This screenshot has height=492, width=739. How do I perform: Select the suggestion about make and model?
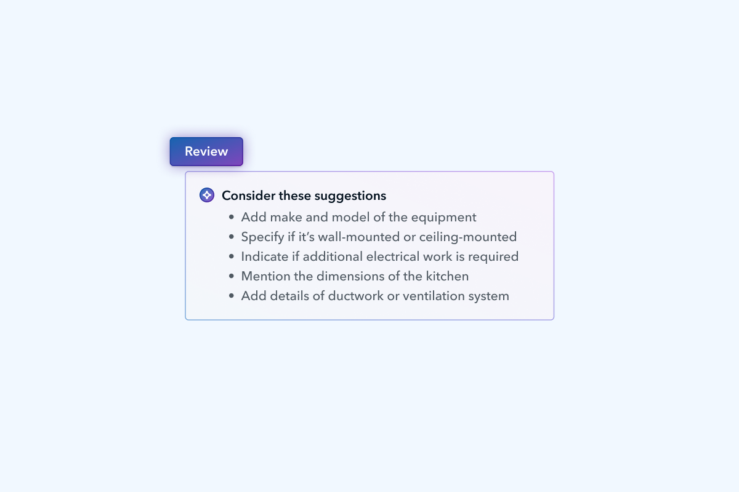coord(358,217)
